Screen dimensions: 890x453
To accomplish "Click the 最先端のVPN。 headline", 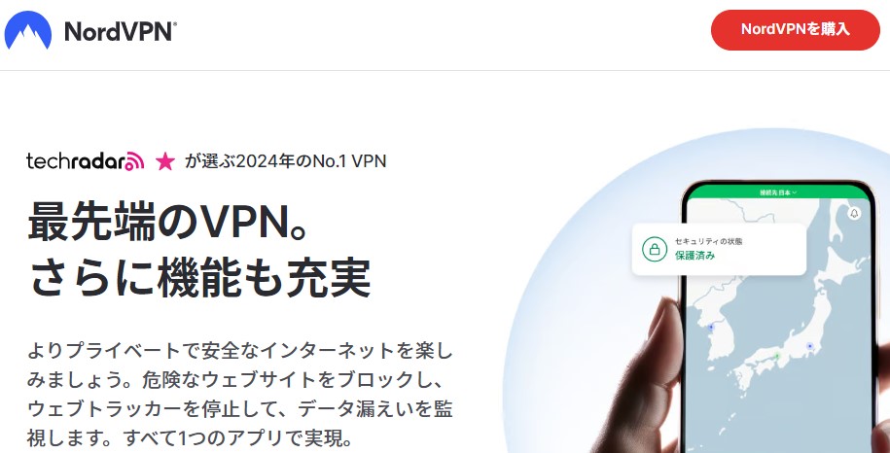I will tap(168, 221).
